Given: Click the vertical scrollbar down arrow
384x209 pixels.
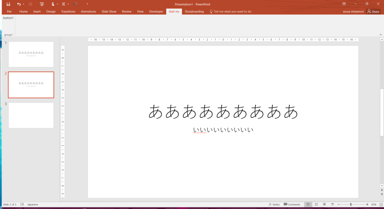Looking at the screenshot, I should (382, 186).
